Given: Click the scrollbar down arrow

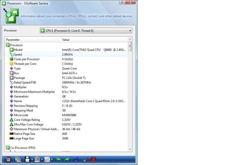Looking at the screenshot, I should tap(130, 150).
